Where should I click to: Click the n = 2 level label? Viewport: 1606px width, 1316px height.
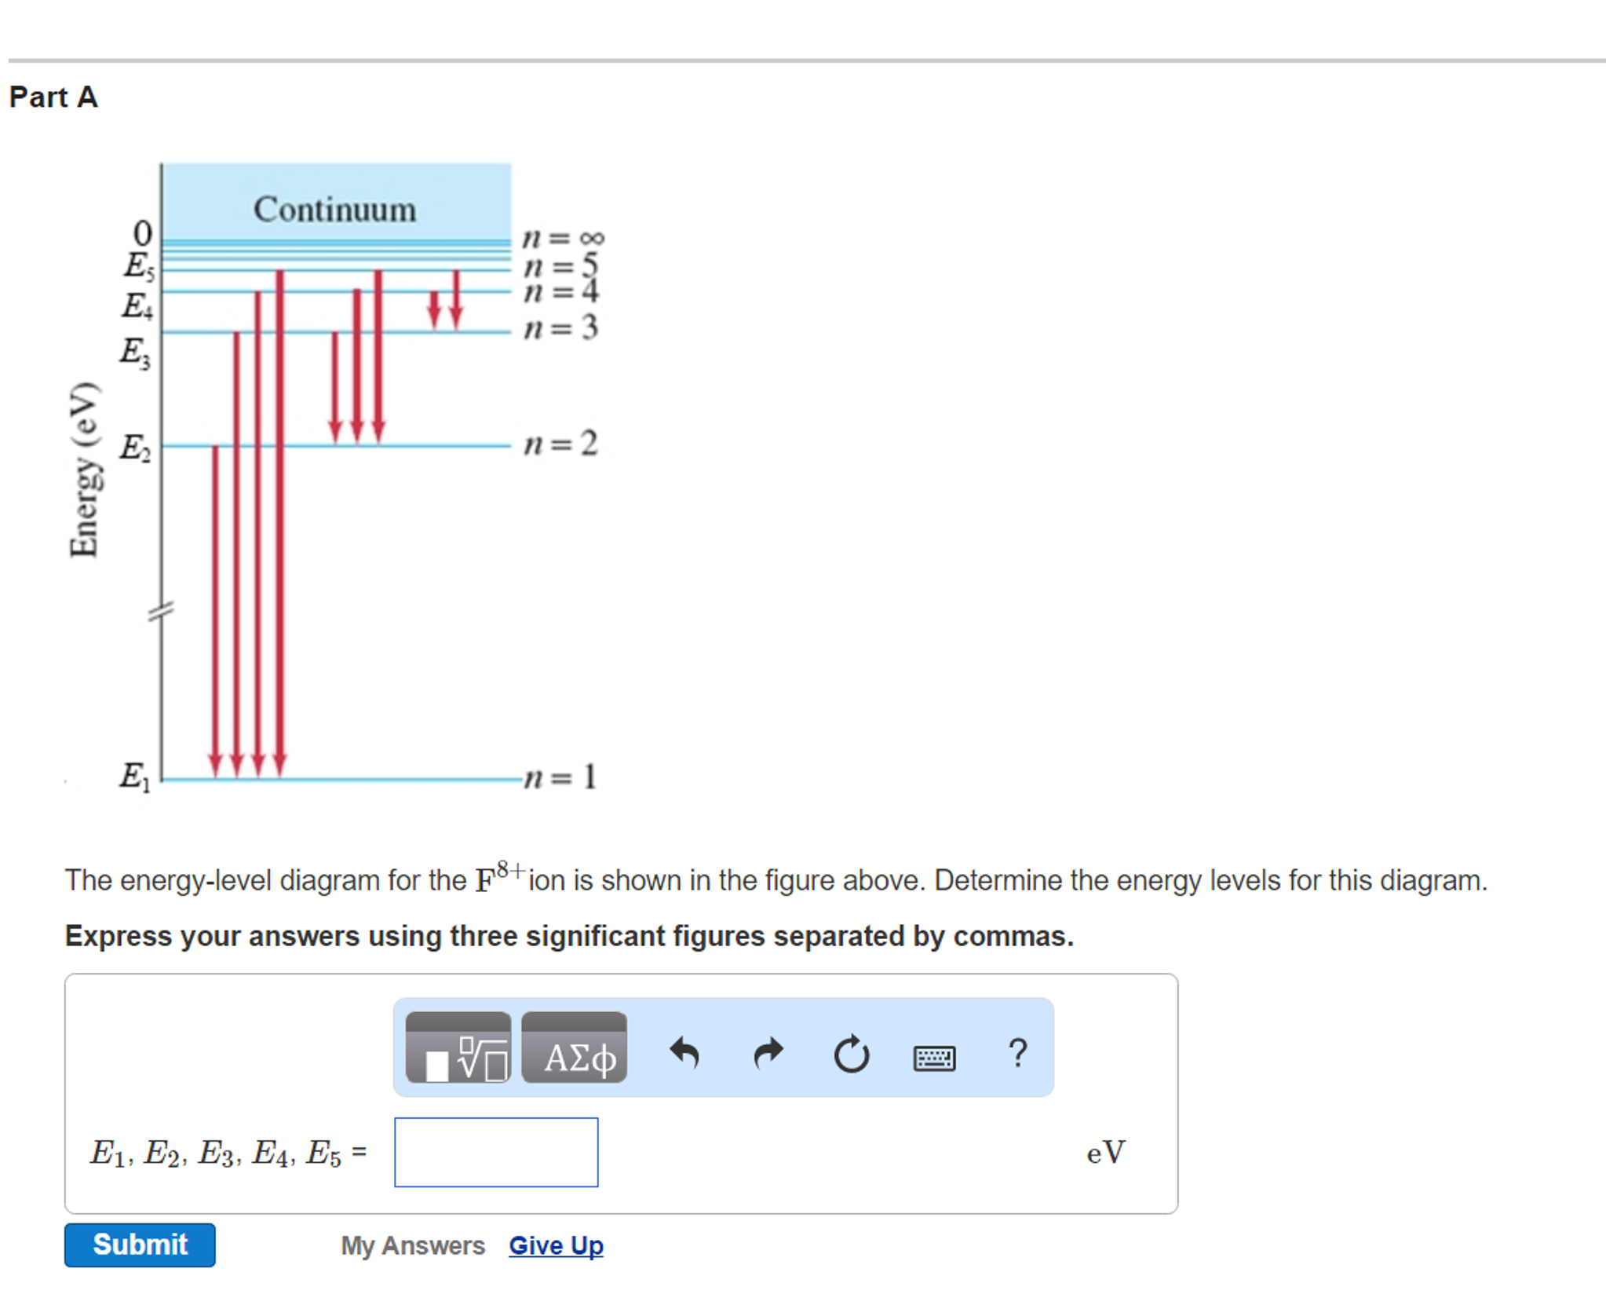click(x=560, y=443)
